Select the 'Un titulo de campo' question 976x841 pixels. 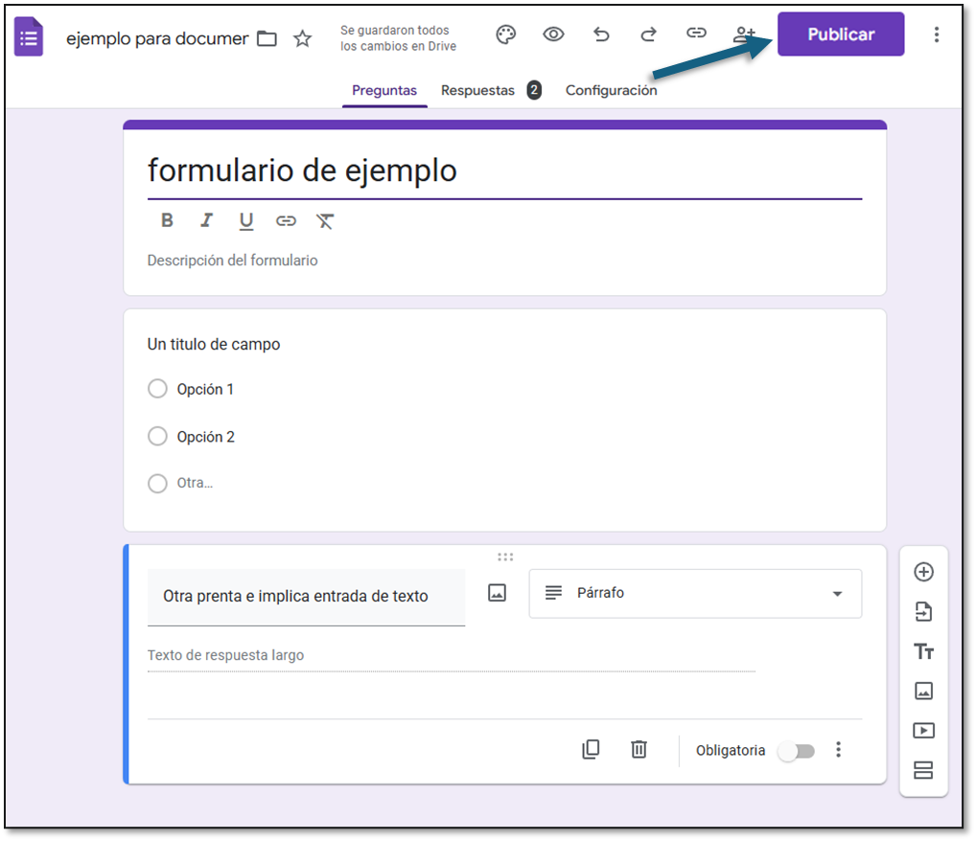[x=214, y=345]
